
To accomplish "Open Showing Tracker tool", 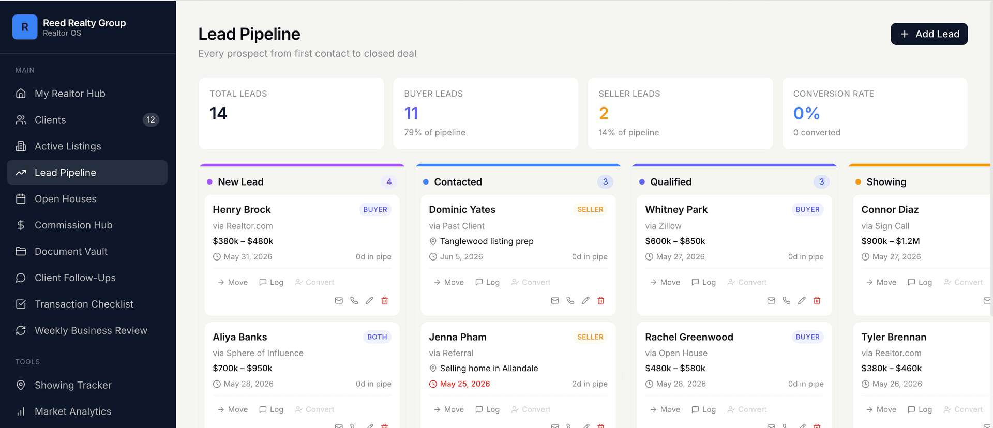I will (87, 385).
